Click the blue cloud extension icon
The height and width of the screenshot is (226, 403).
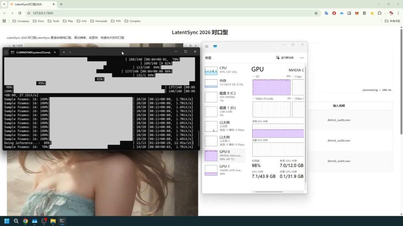[342, 13]
